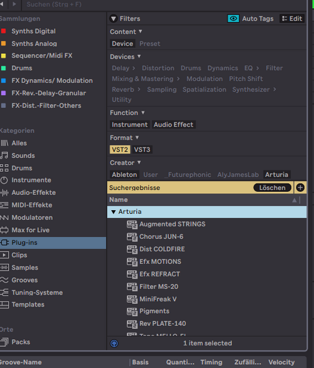Click the red Synths Digital collection swatch
The width and height of the screenshot is (314, 368).
[x=4, y=31]
